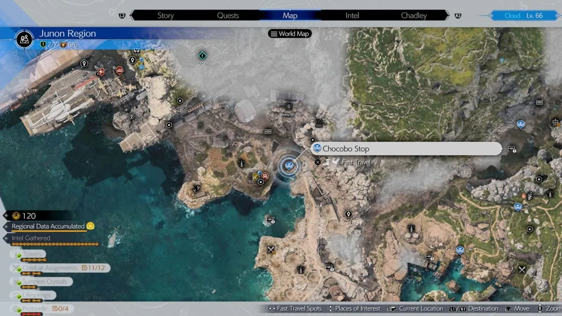Select the monitor-shaped marker at the map's top
The height and width of the screenshot is (316, 562).
point(137,49)
